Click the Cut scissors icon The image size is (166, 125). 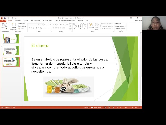pos(6,24)
